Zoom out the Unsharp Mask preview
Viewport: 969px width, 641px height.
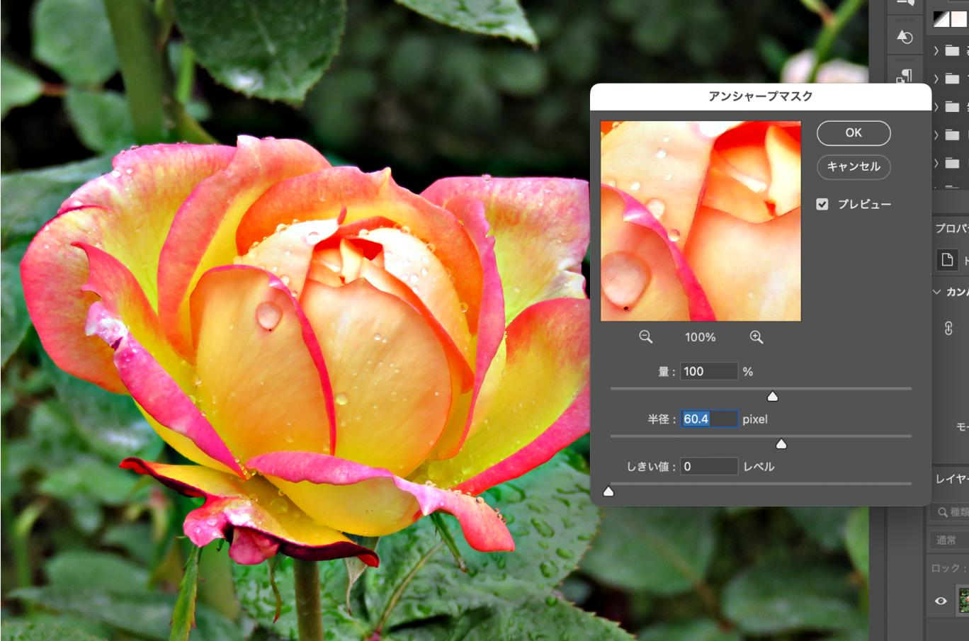(x=645, y=337)
